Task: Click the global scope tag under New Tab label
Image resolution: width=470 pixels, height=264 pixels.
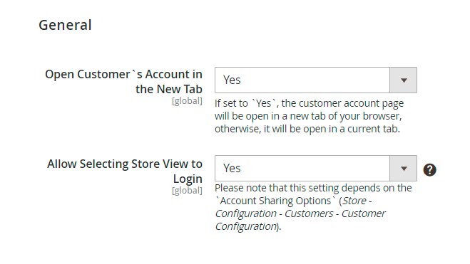Action: pyautogui.click(x=187, y=101)
